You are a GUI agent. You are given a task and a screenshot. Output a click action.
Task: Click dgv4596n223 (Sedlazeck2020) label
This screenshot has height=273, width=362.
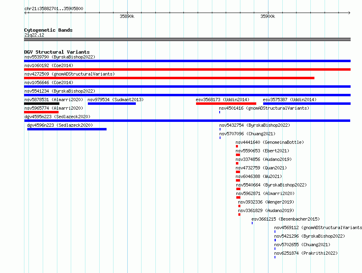(60, 125)
